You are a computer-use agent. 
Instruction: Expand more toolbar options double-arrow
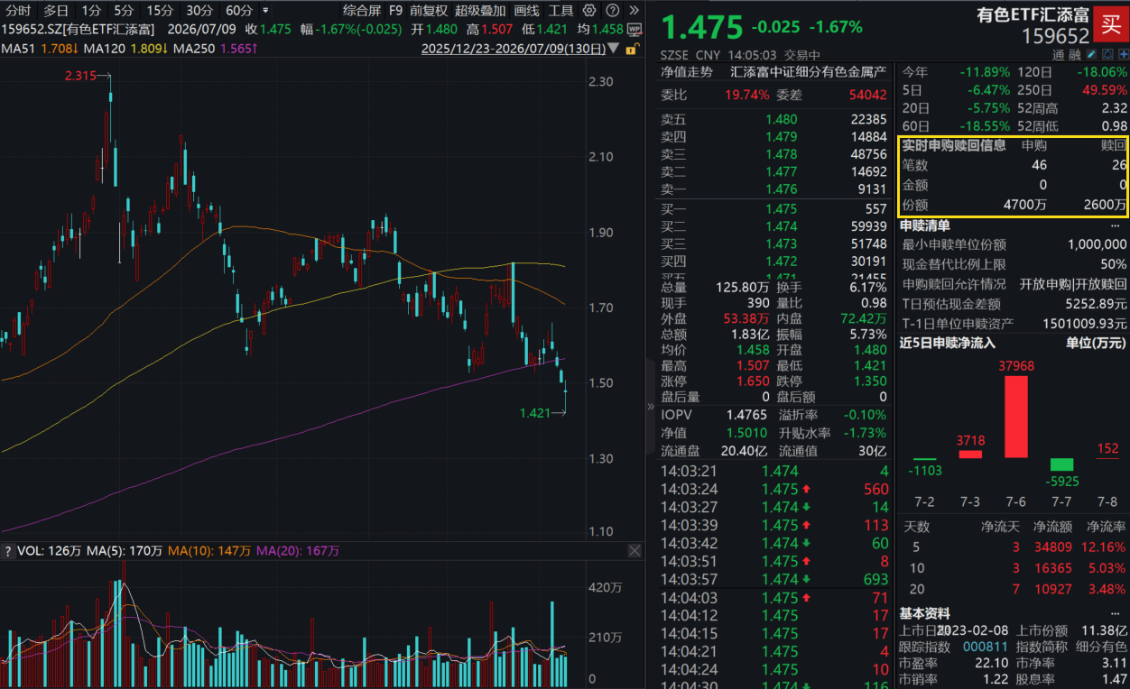tap(634, 11)
